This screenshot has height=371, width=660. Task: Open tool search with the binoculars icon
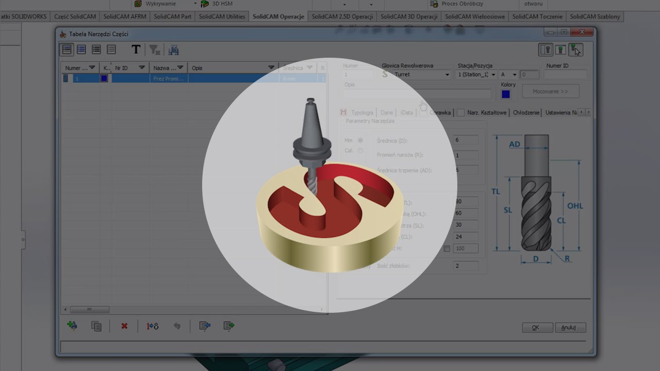[173, 50]
